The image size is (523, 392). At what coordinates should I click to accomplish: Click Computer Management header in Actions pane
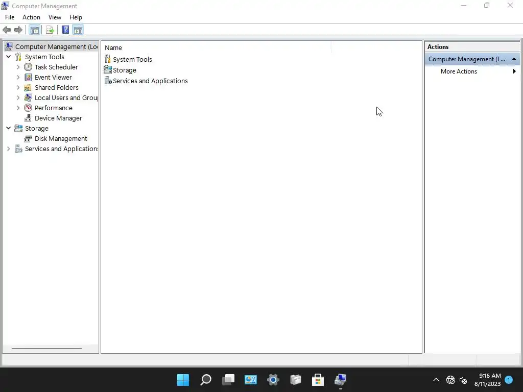(x=472, y=59)
